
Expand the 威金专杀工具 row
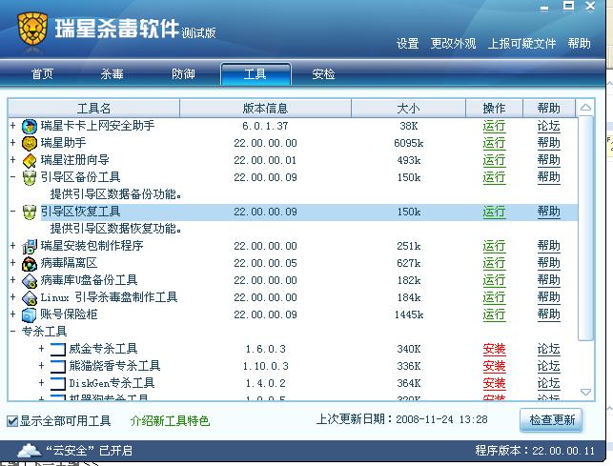(x=41, y=349)
